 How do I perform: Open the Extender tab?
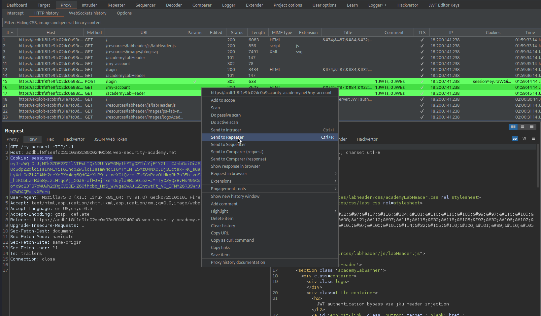254,5
